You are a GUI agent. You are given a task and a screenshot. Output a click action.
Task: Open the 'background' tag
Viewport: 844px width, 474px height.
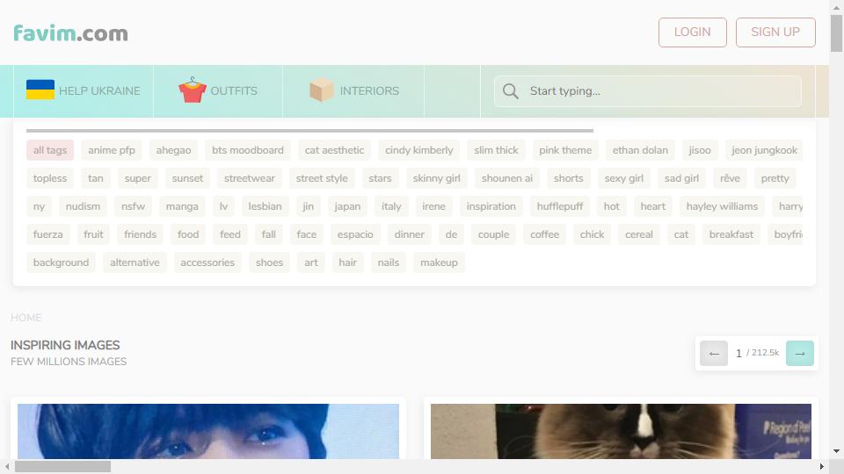(61, 262)
